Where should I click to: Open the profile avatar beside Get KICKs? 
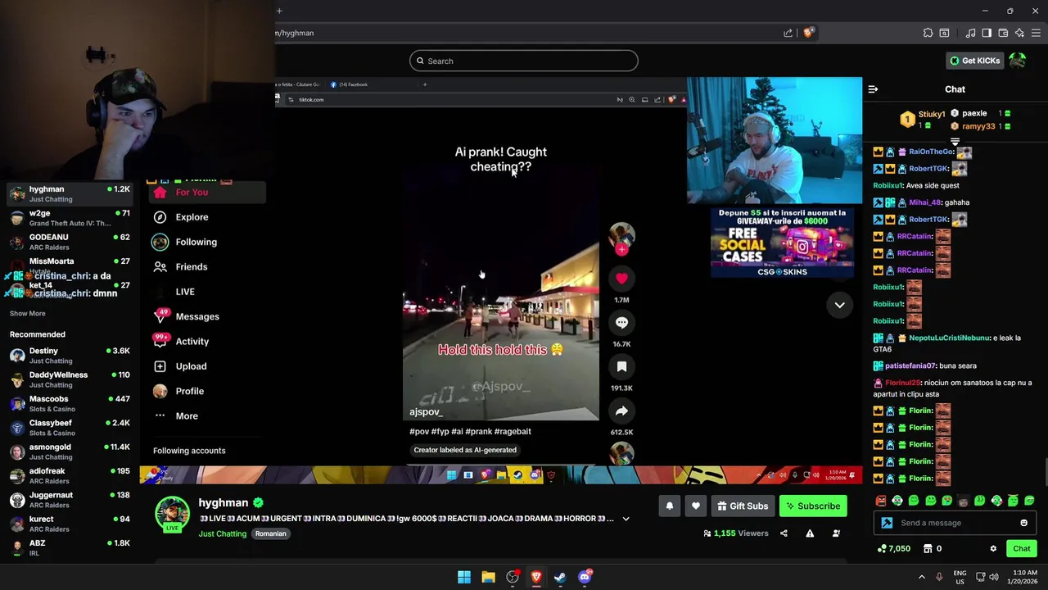[1018, 61]
